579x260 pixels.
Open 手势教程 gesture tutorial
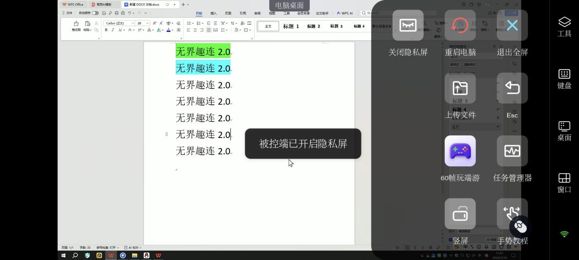[512, 214]
